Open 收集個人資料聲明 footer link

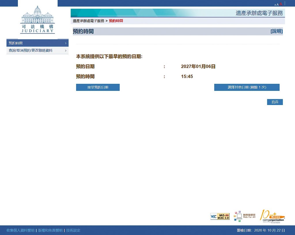(x=20, y=230)
